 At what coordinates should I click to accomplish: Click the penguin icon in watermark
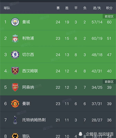80,134
